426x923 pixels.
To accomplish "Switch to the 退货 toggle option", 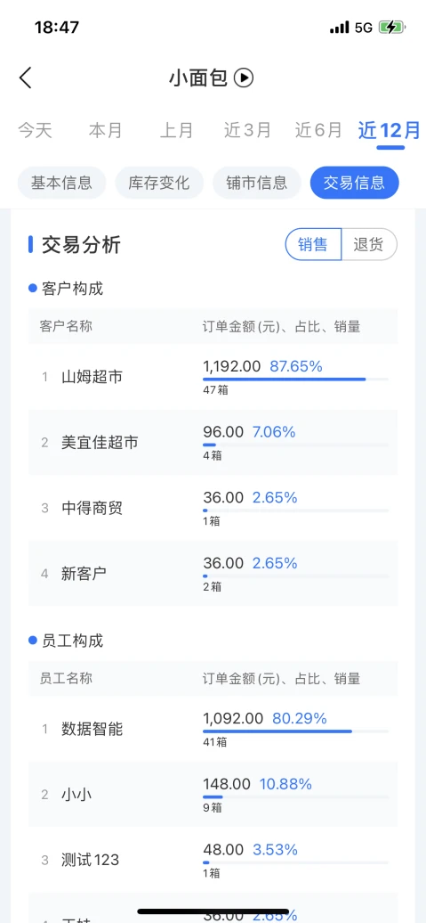I will pyautogui.click(x=369, y=244).
